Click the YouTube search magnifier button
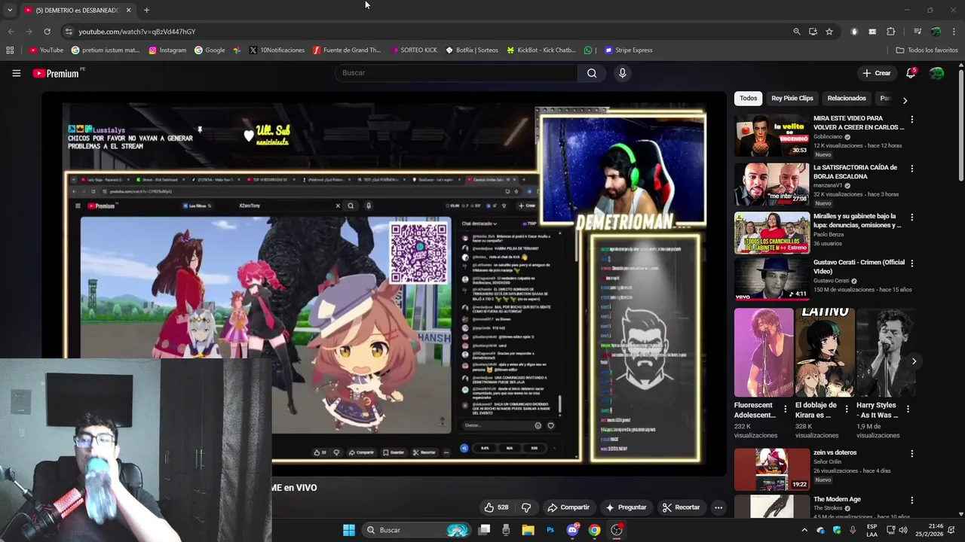Image resolution: width=965 pixels, height=542 pixels. coord(592,73)
